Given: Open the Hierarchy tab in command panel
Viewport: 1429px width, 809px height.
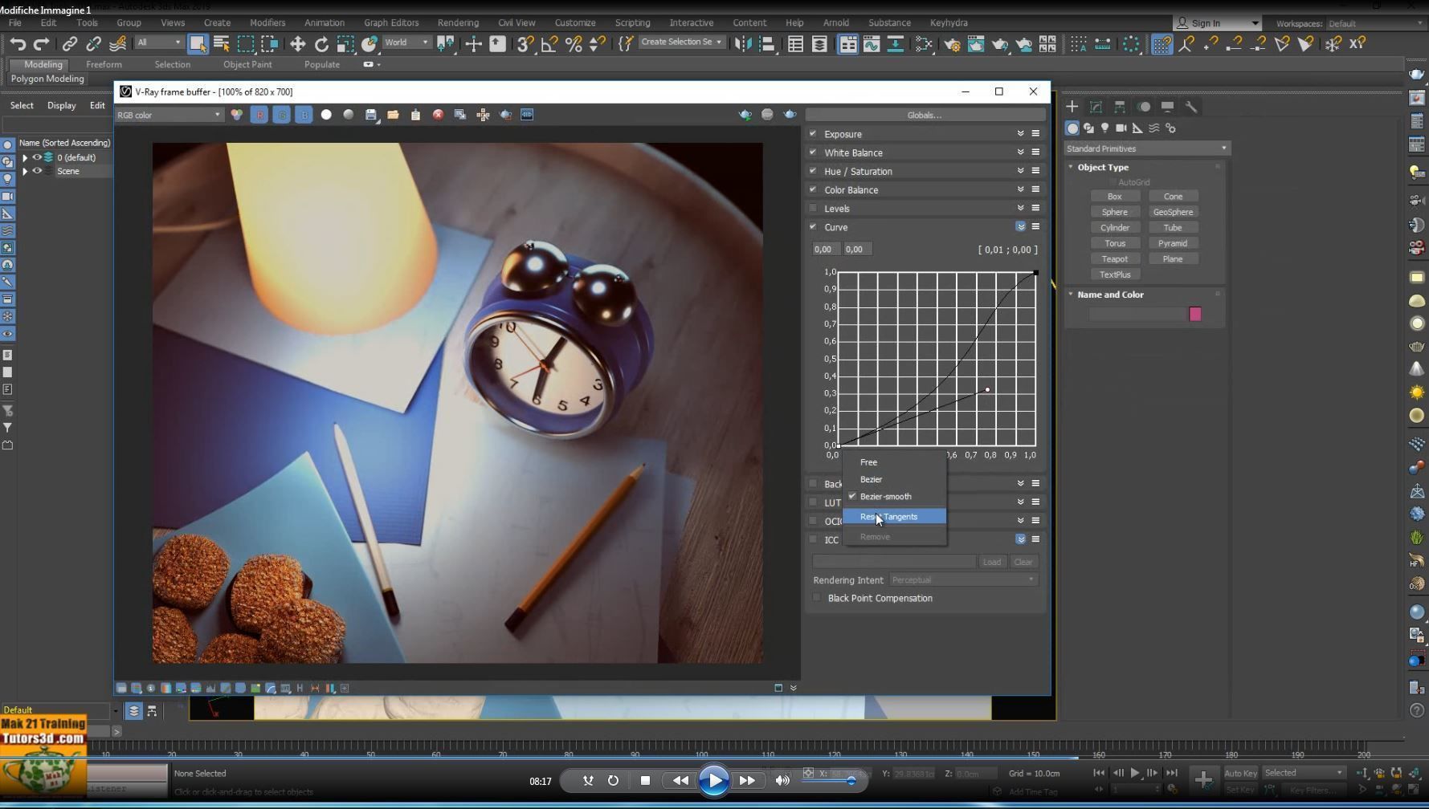Looking at the screenshot, I should pos(1120,107).
